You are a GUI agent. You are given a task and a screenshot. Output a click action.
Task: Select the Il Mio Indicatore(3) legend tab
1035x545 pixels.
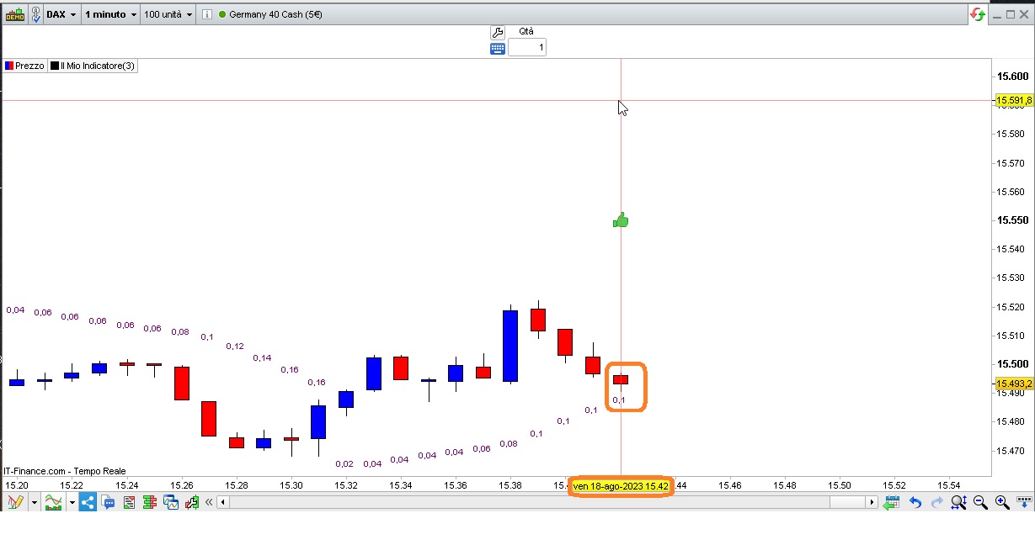coord(93,66)
